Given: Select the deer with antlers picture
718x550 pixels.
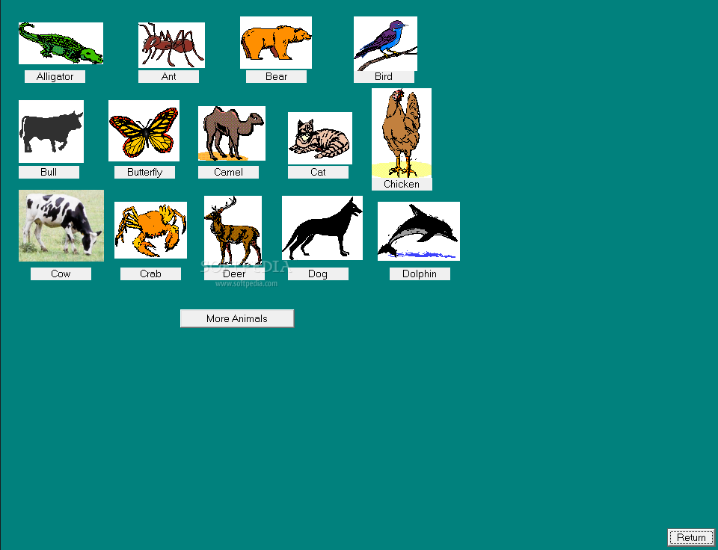Looking at the screenshot, I should point(233,231).
